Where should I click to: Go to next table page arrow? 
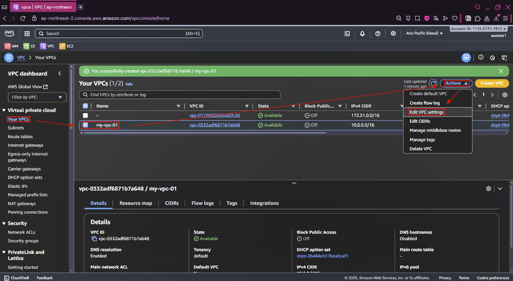pos(492,95)
